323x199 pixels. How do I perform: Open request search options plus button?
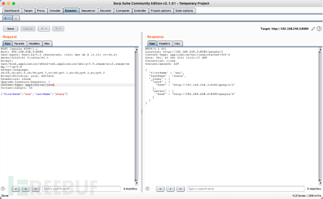tap(26, 189)
